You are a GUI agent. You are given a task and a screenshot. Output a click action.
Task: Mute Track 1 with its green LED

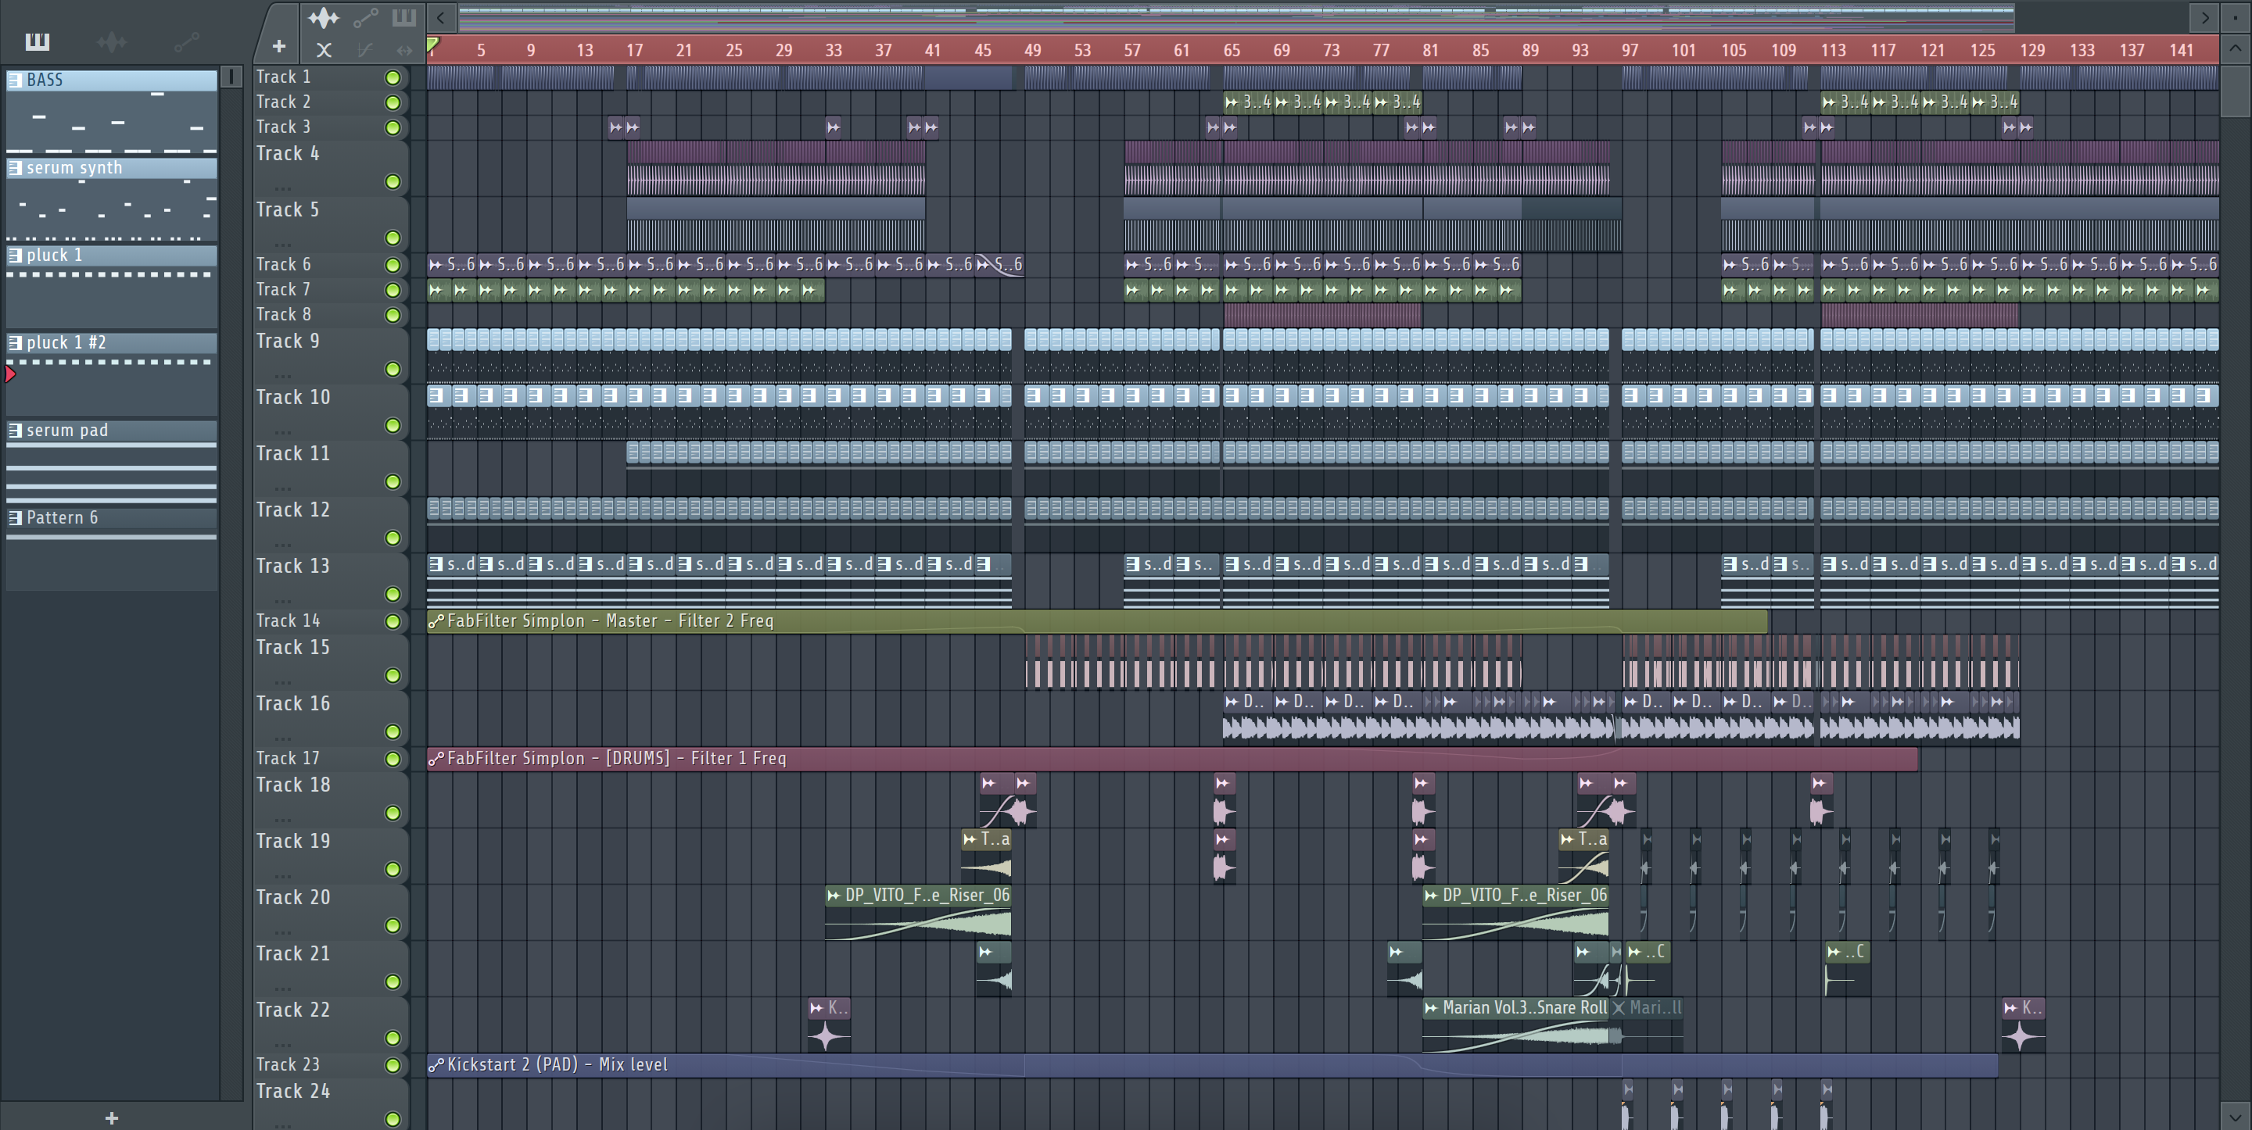coord(393,78)
